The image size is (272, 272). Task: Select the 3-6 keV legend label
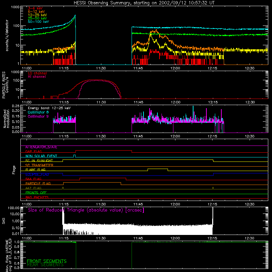(35, 8)
